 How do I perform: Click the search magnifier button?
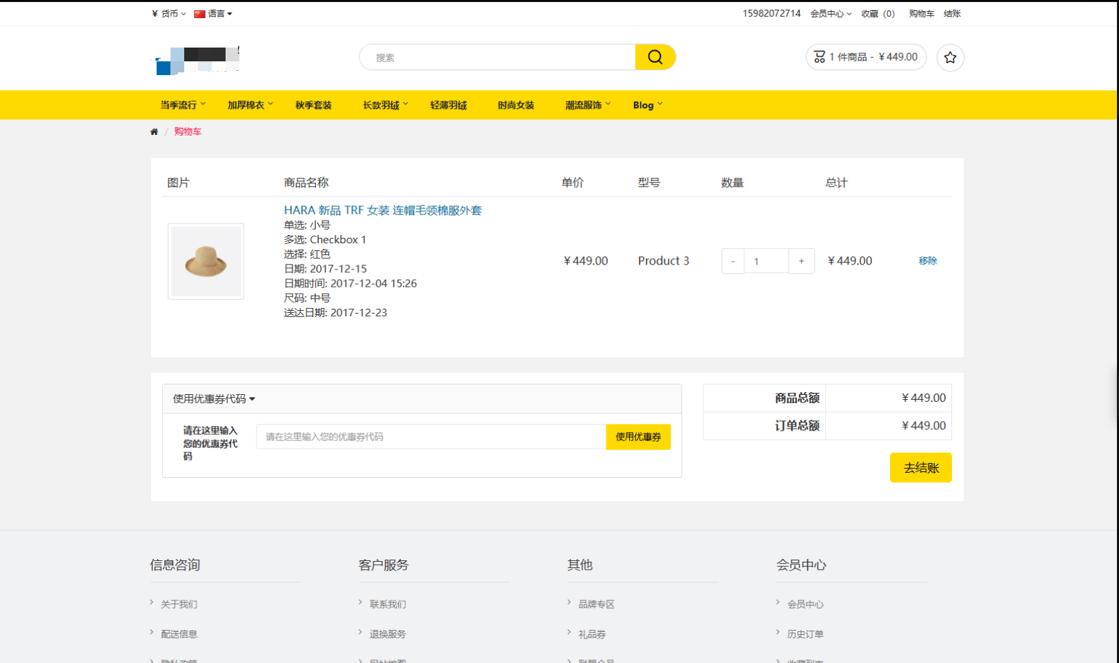(x=655, y=57)
